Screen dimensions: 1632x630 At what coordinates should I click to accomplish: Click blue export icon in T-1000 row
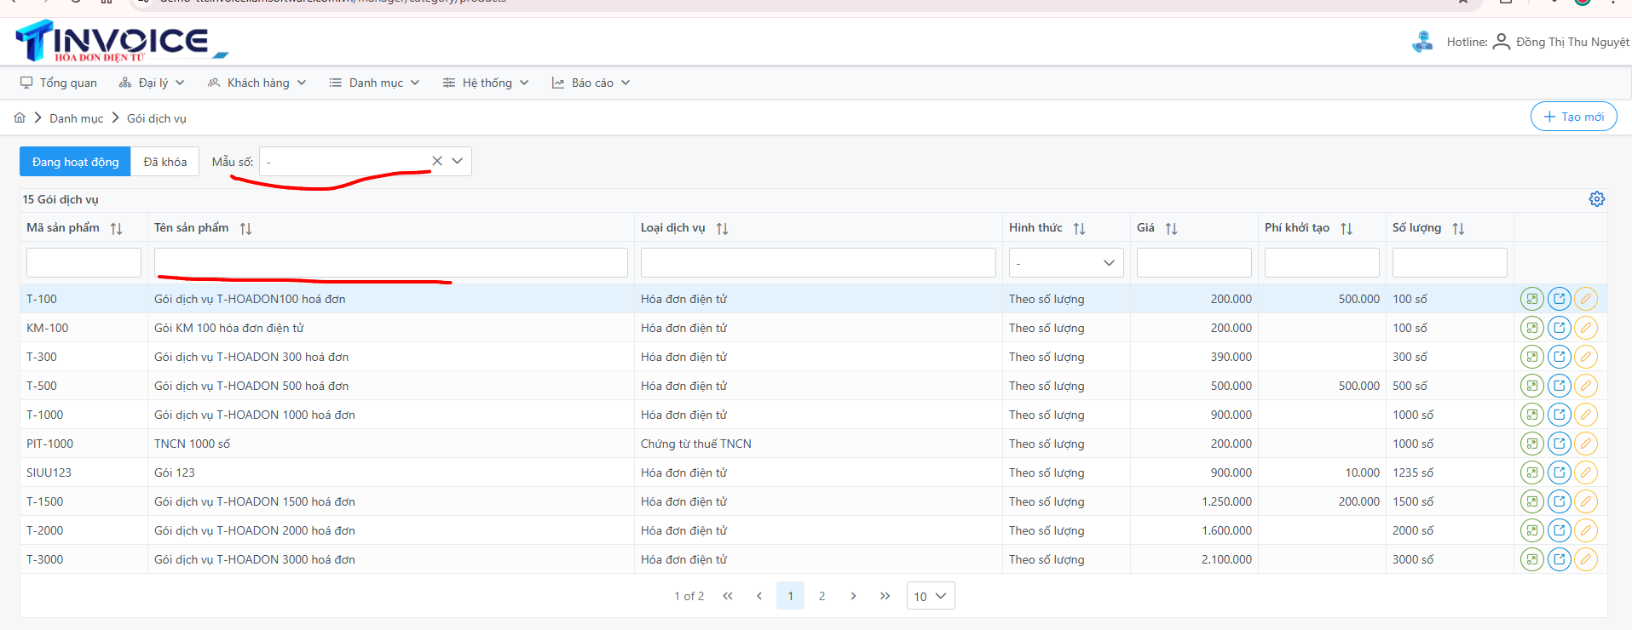[1560, 415]
